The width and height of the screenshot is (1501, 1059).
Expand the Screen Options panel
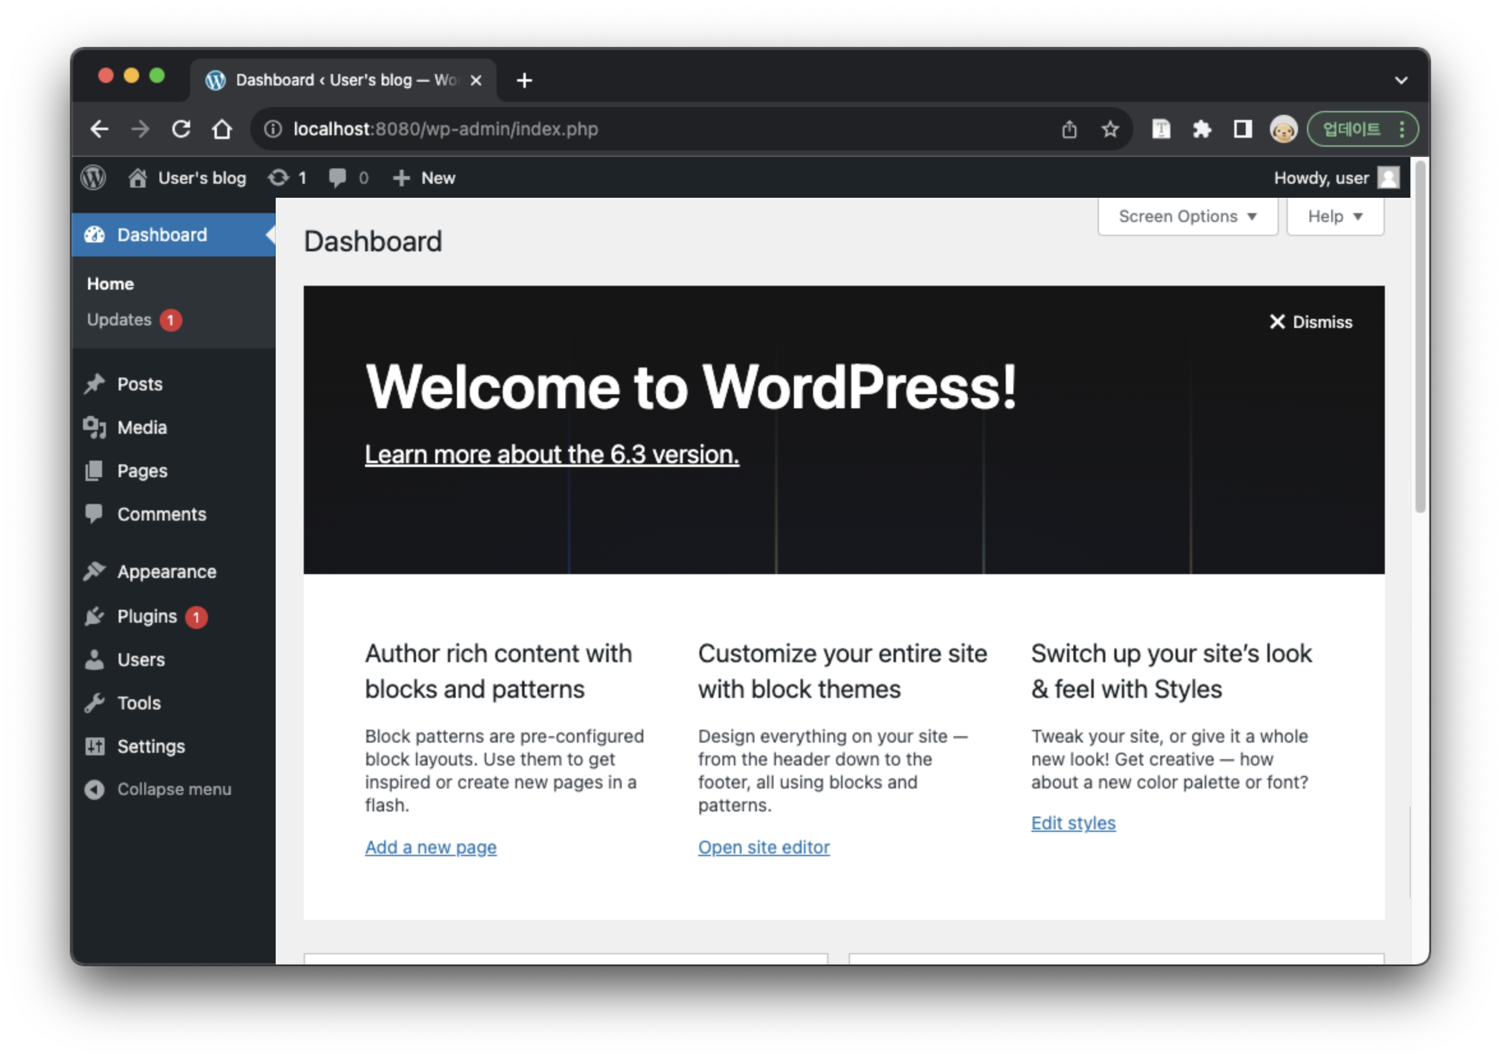(1187, 216)
